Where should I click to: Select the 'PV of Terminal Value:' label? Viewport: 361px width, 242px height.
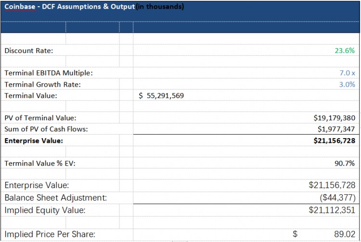click(40, 118)
